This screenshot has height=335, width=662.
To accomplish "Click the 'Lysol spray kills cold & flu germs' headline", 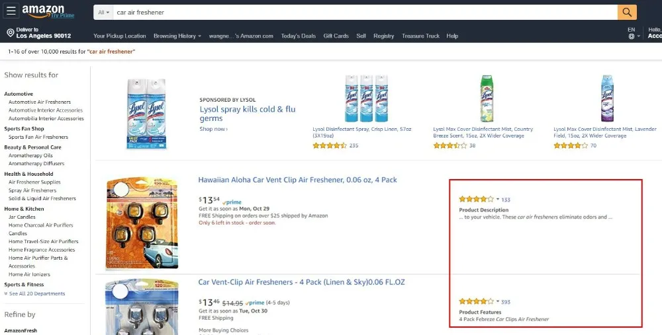I will (248, 114).
